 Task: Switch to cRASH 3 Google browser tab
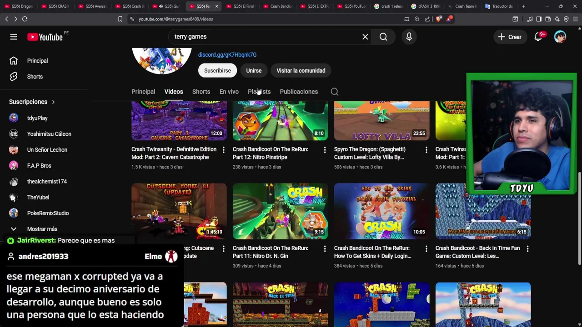(x=425, y=6)
